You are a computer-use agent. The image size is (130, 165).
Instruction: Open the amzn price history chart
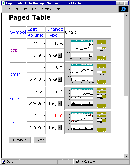tap(88, 74)
